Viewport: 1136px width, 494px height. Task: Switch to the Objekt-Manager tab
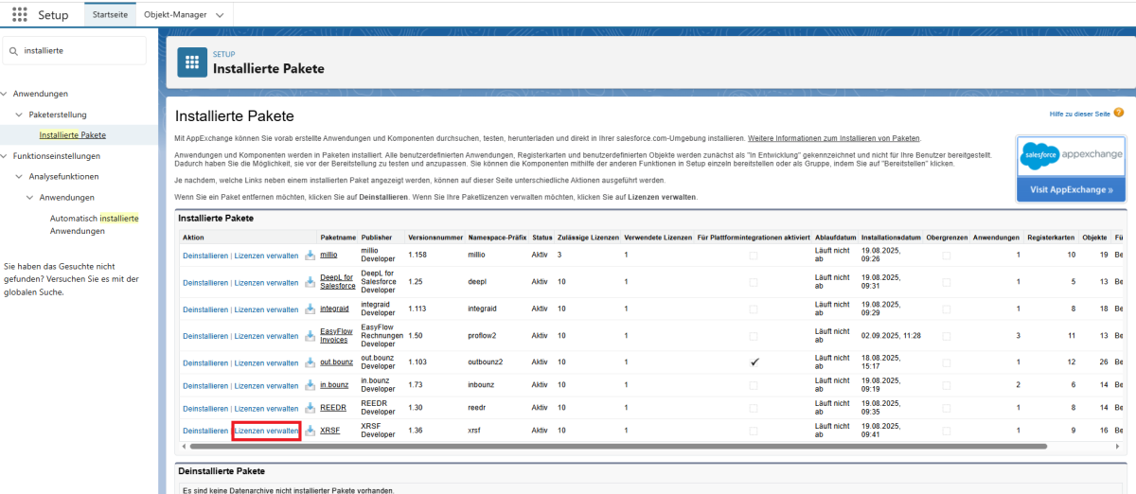(175, 15)
